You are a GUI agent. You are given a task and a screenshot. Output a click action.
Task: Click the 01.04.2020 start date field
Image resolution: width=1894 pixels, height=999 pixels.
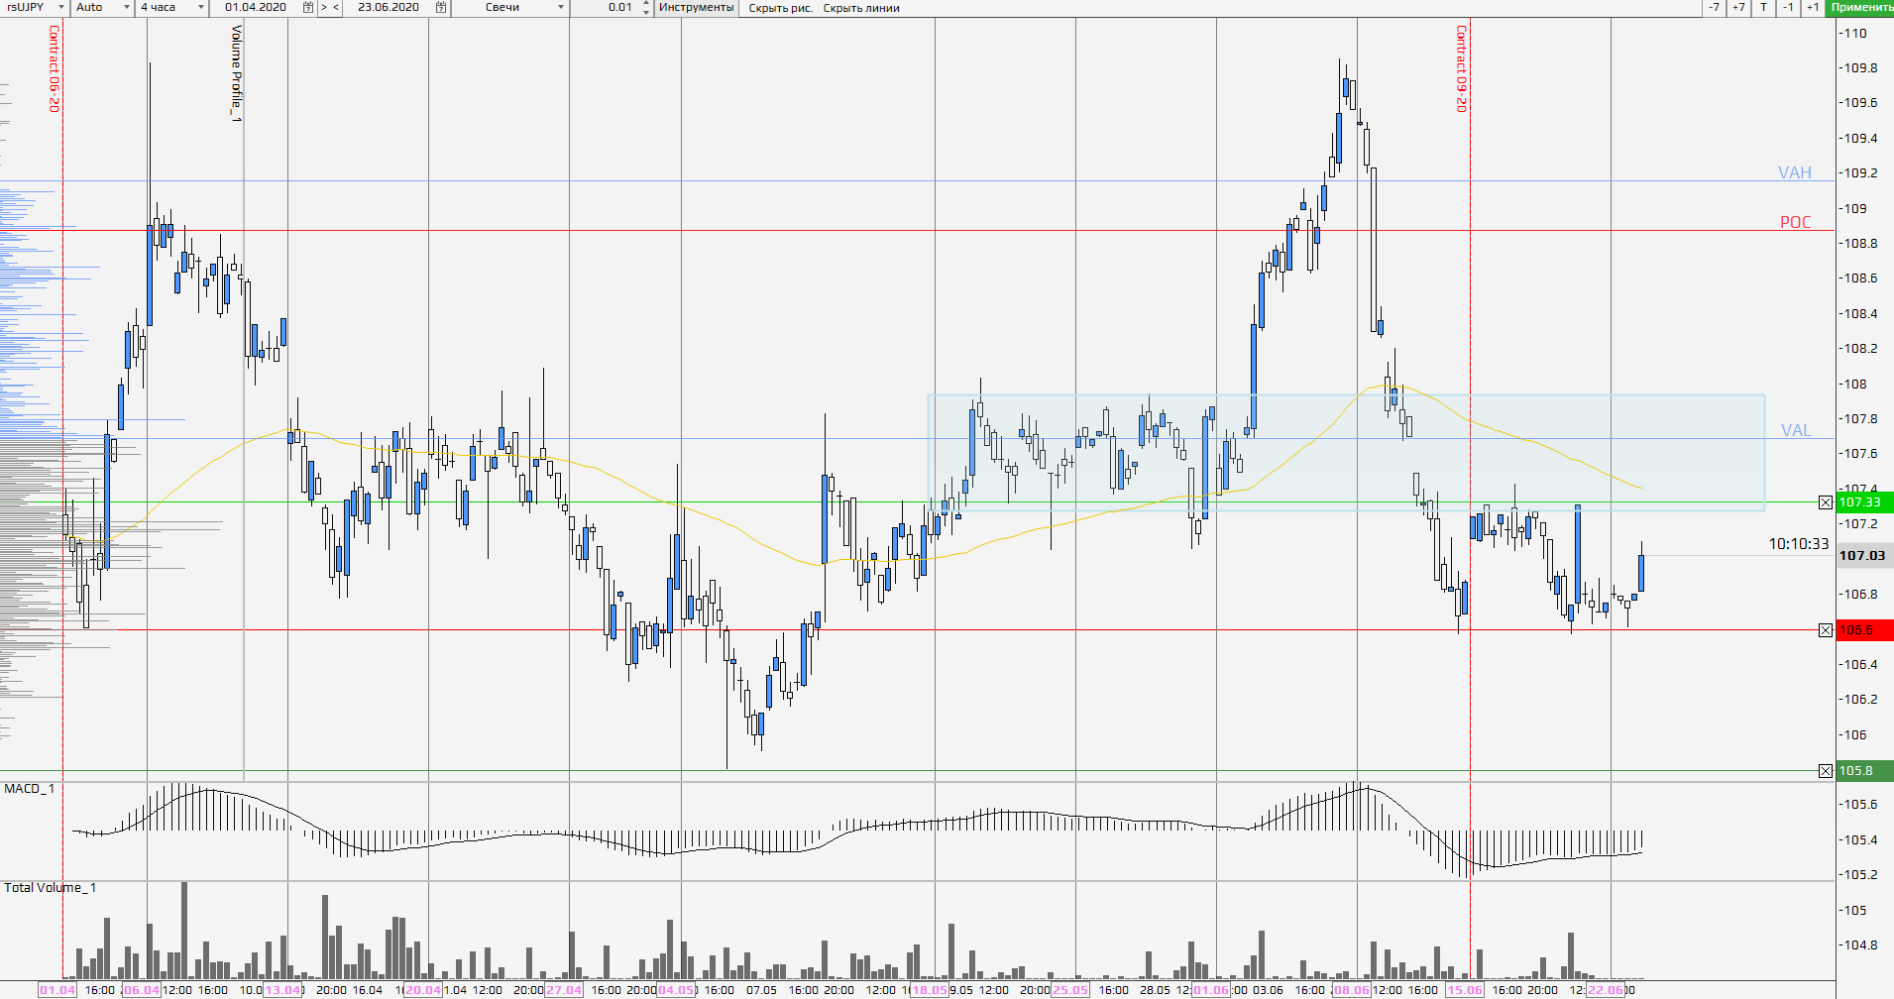click(x=256, y=8)
